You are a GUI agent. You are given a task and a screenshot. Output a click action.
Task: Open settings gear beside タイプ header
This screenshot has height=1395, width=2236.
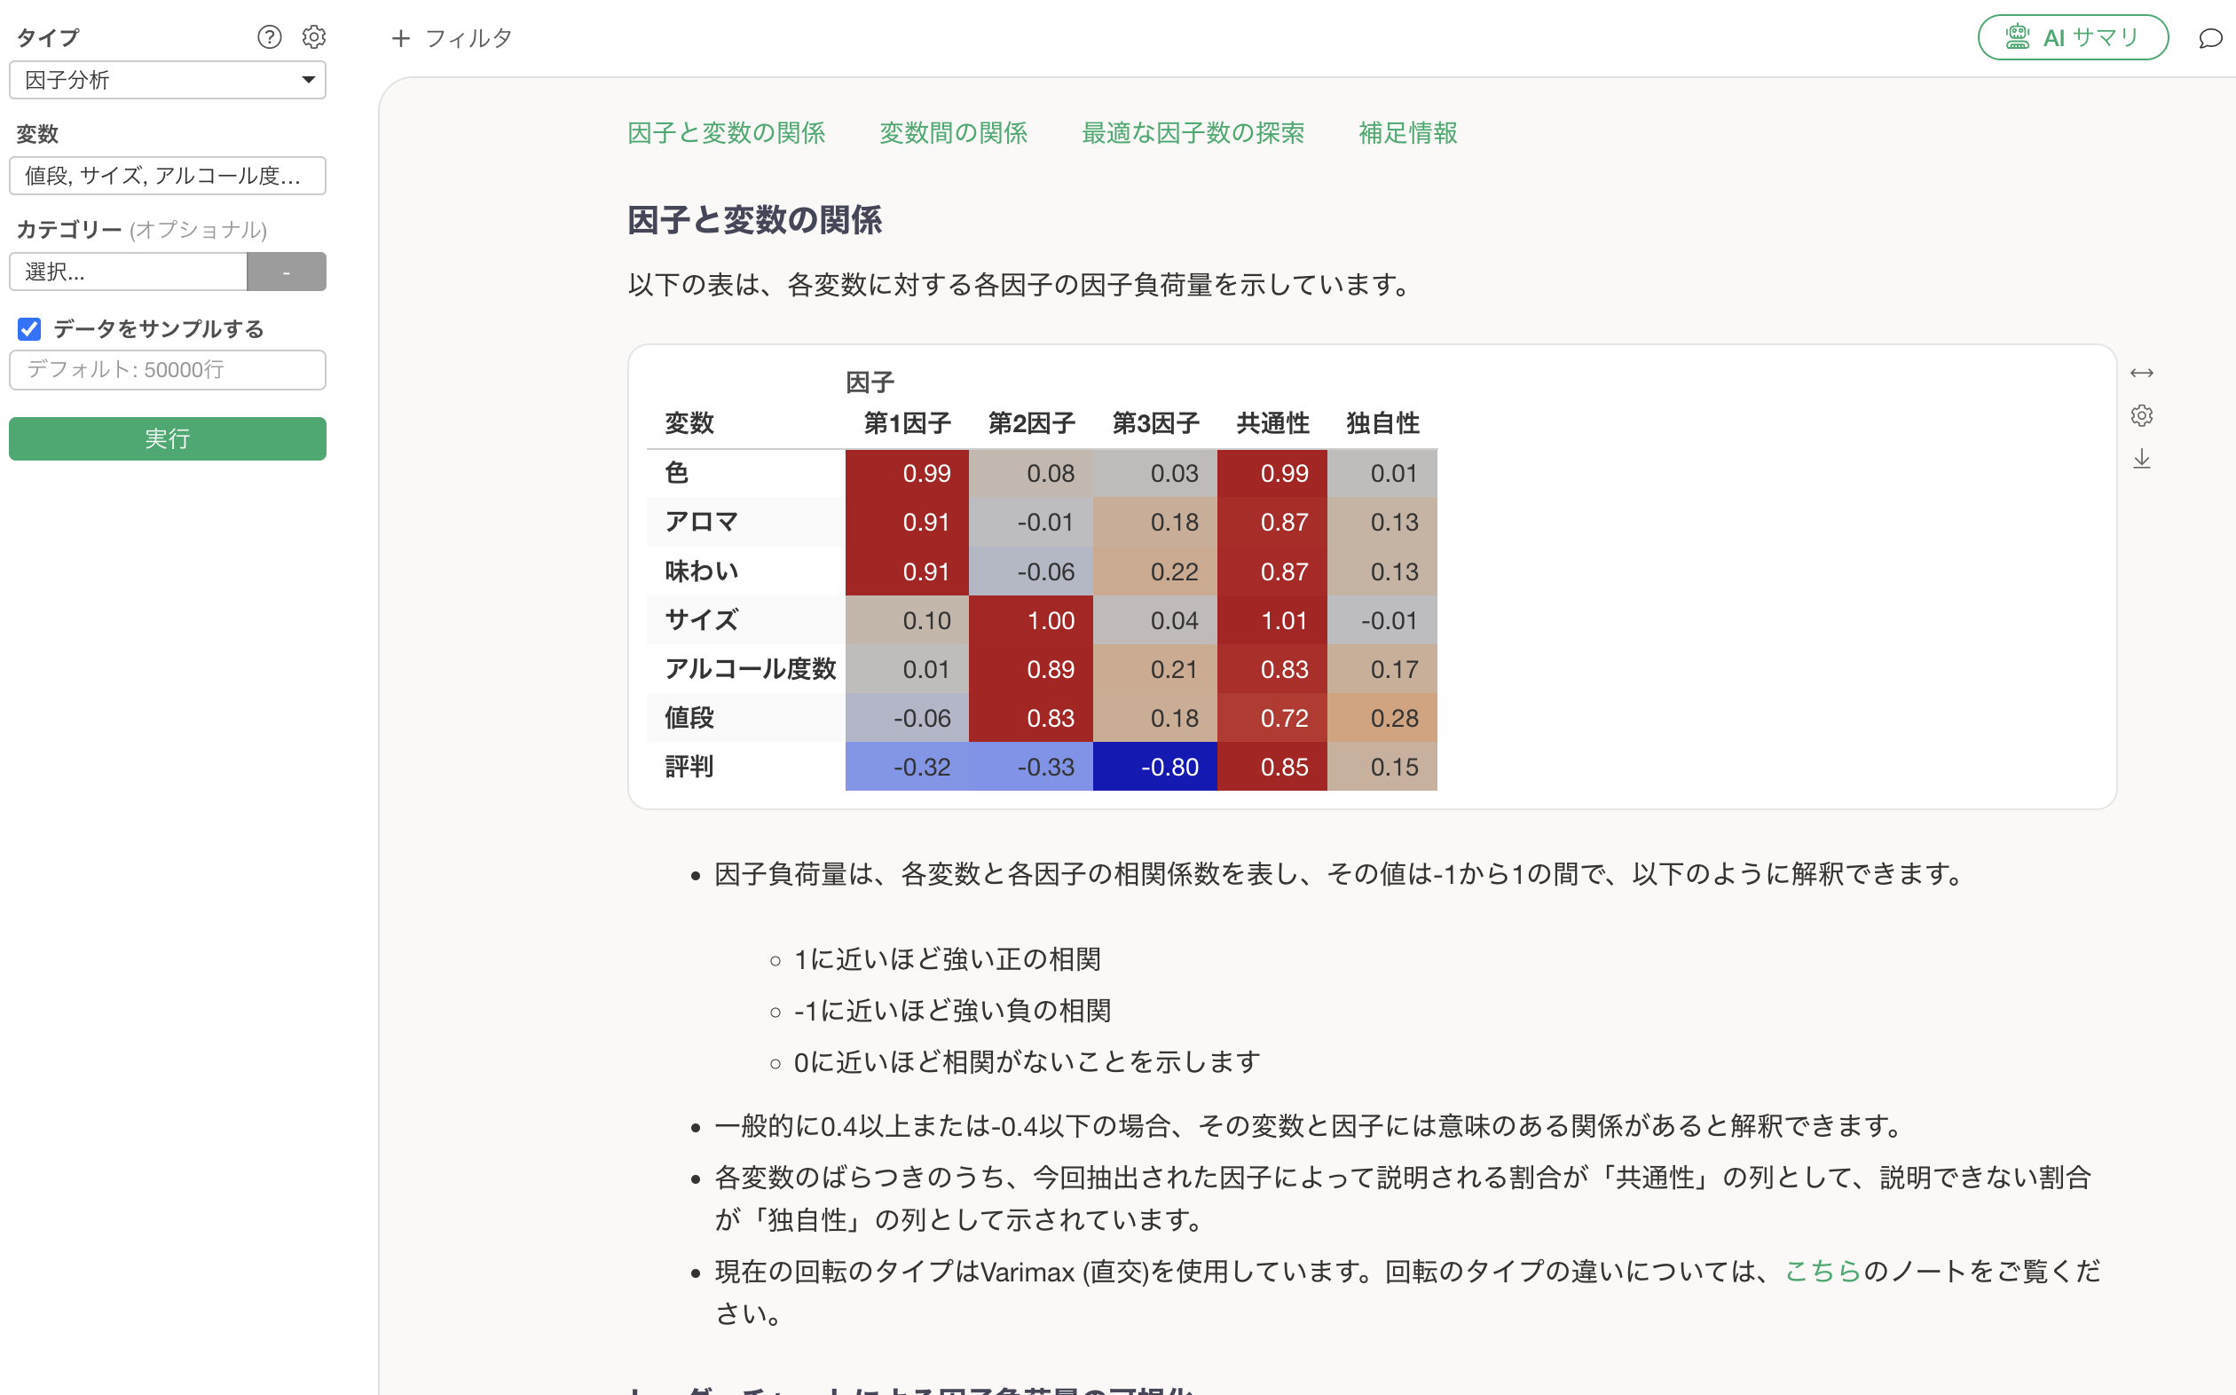click(313, 37)
